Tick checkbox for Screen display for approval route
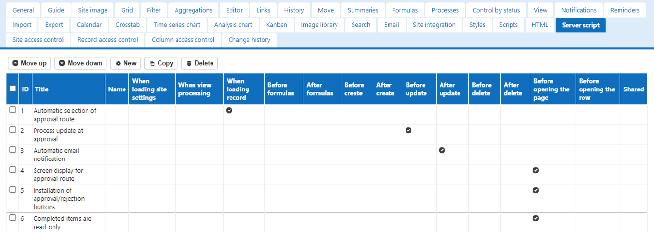The height and width of the screenshot is (248, 654). [x=13, y=170]
